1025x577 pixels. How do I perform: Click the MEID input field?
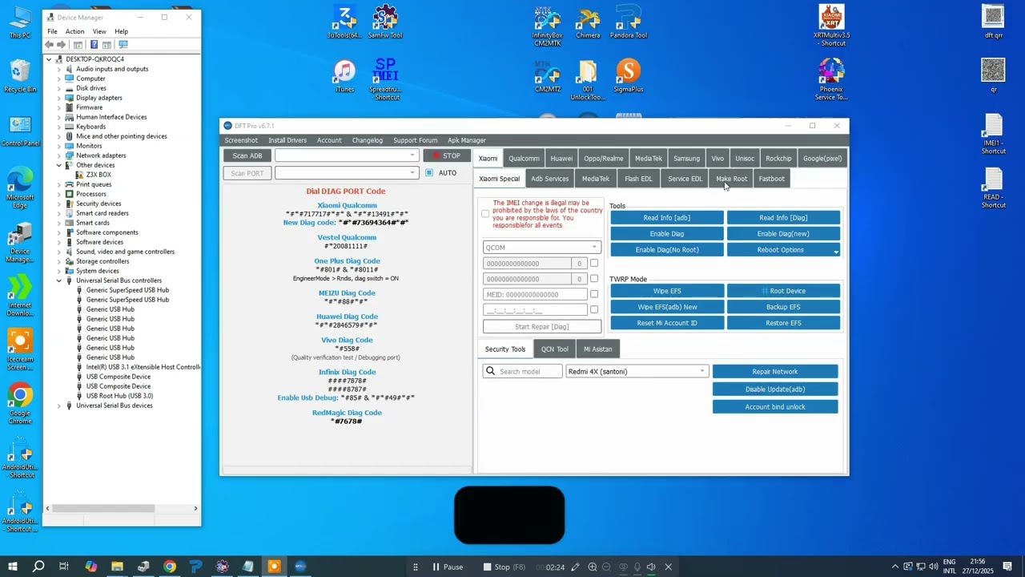536,294
